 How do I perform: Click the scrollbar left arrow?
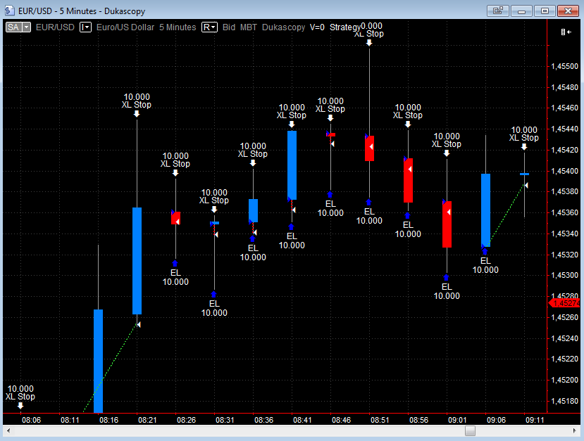(x=8, y=430)
